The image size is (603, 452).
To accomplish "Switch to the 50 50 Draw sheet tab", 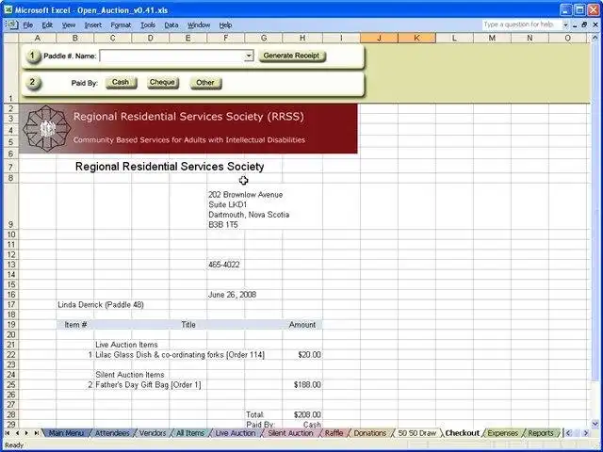I will (416, 433).
